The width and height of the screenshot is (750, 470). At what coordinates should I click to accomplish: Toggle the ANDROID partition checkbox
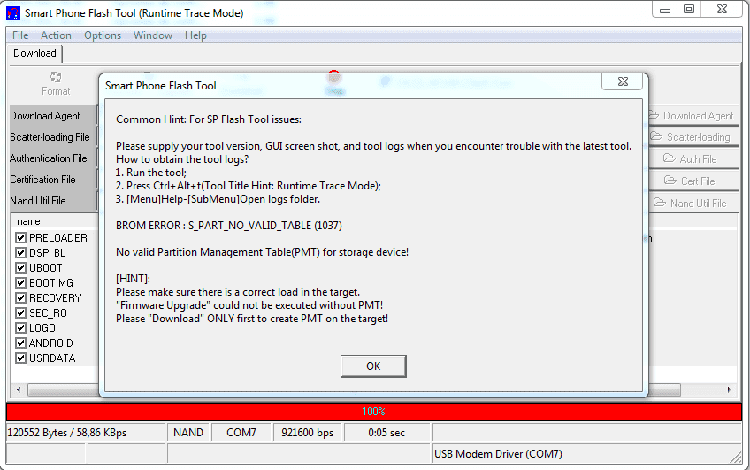click(20, 343)
